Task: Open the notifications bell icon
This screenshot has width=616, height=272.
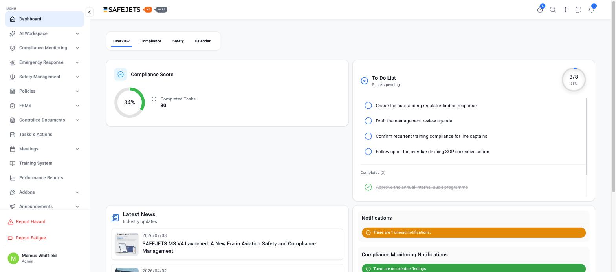Action: 591,9
